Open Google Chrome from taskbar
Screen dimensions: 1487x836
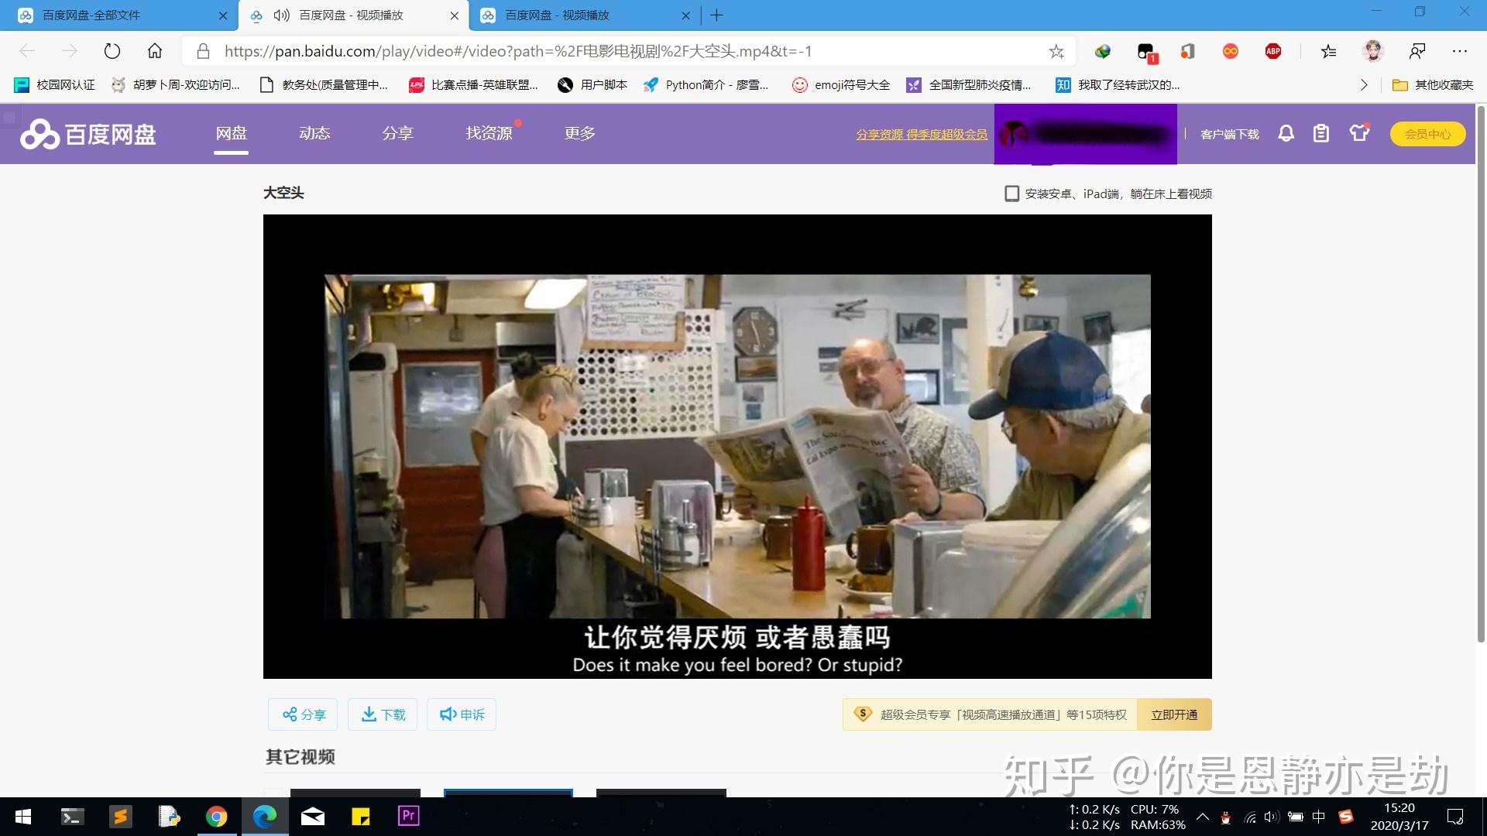point(217,817)
